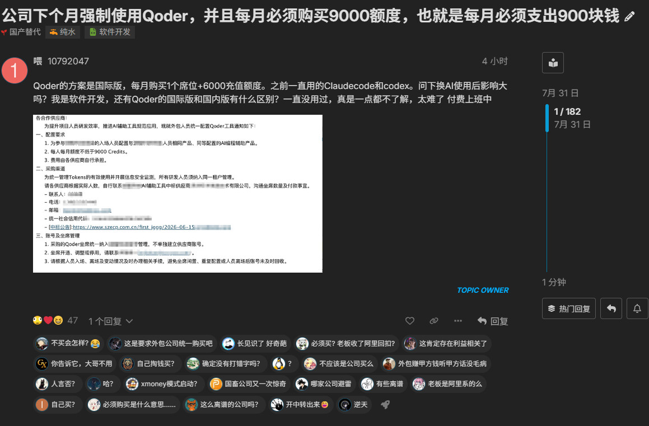This screenshot has height=426, width=649.
Task: Click the TOPIC OWNER badge
Action: coord(483,291)
